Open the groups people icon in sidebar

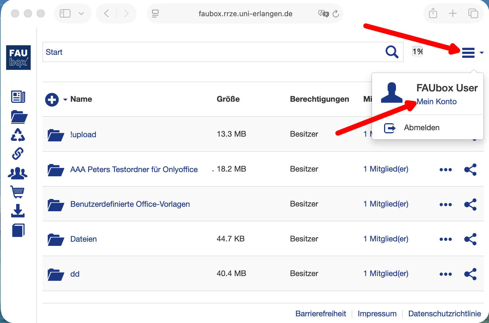tap(18, 173)
